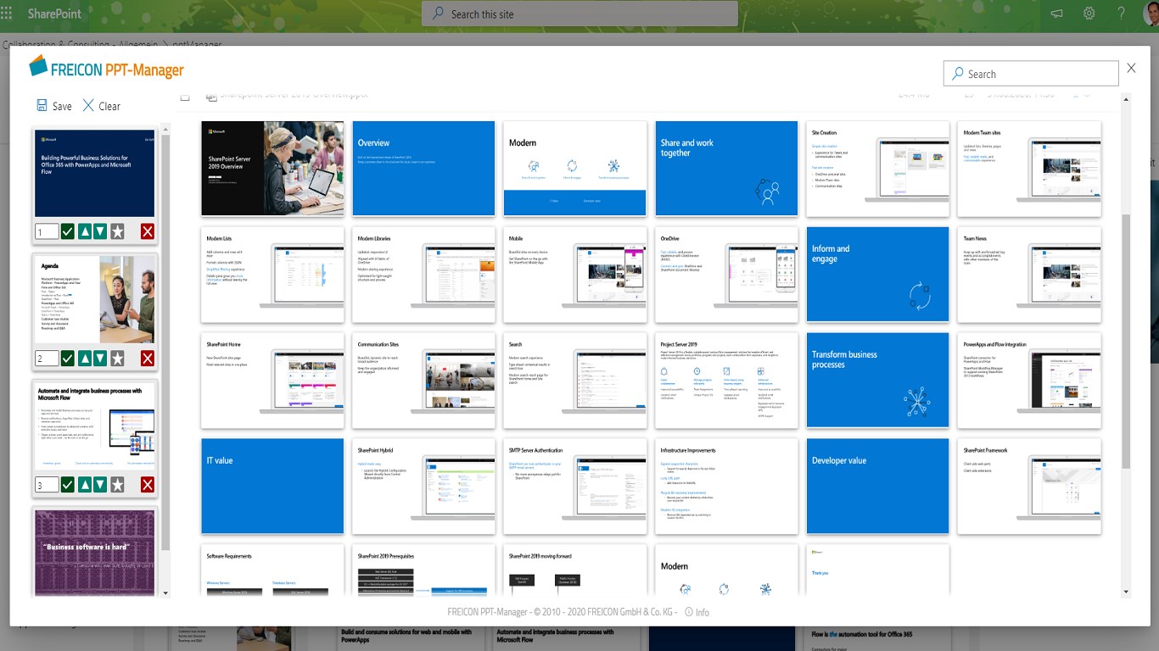Pick the 'Communication Sites' slide thumbnail
The height and width of the screenshot is (651, 1159).
423,381
